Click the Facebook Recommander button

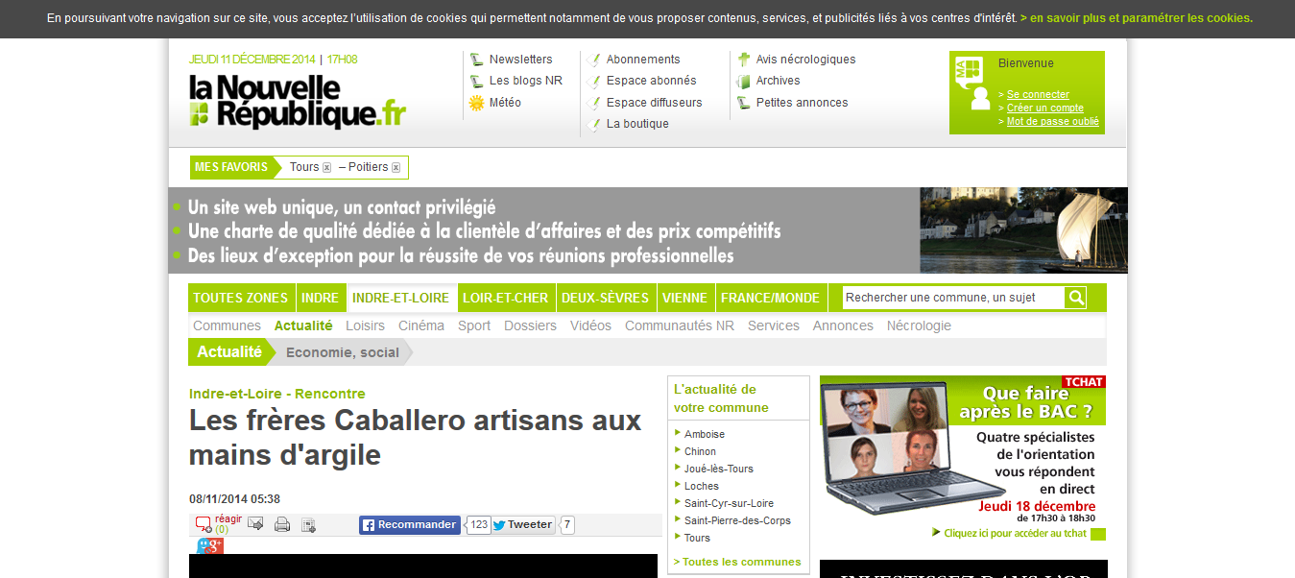point(410,525)
